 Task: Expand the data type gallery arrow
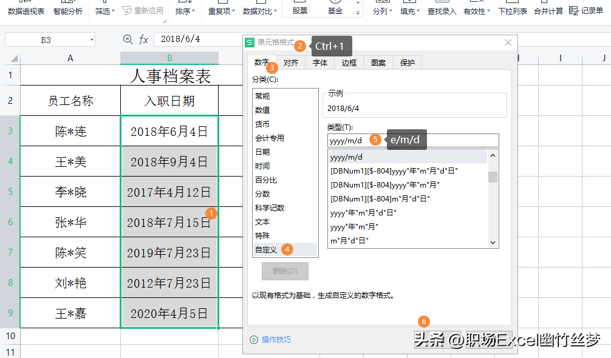tap(358, 13)
